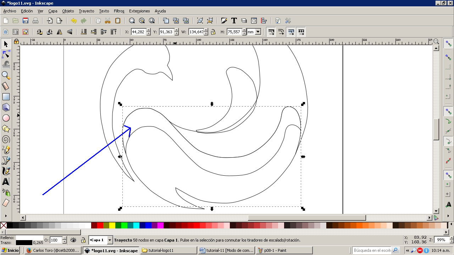The image size is (454, 255).
Task: Increase the opacity O value
Action: click(x=64, y=238)
